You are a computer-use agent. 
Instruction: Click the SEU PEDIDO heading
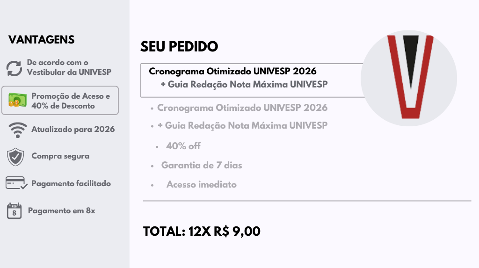(179, 47)
